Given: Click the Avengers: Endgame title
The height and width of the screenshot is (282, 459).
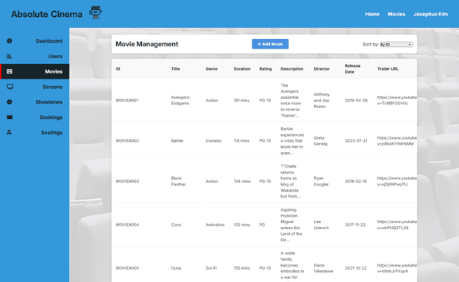Looking at the screenshot, I should [x=180, y=100].
